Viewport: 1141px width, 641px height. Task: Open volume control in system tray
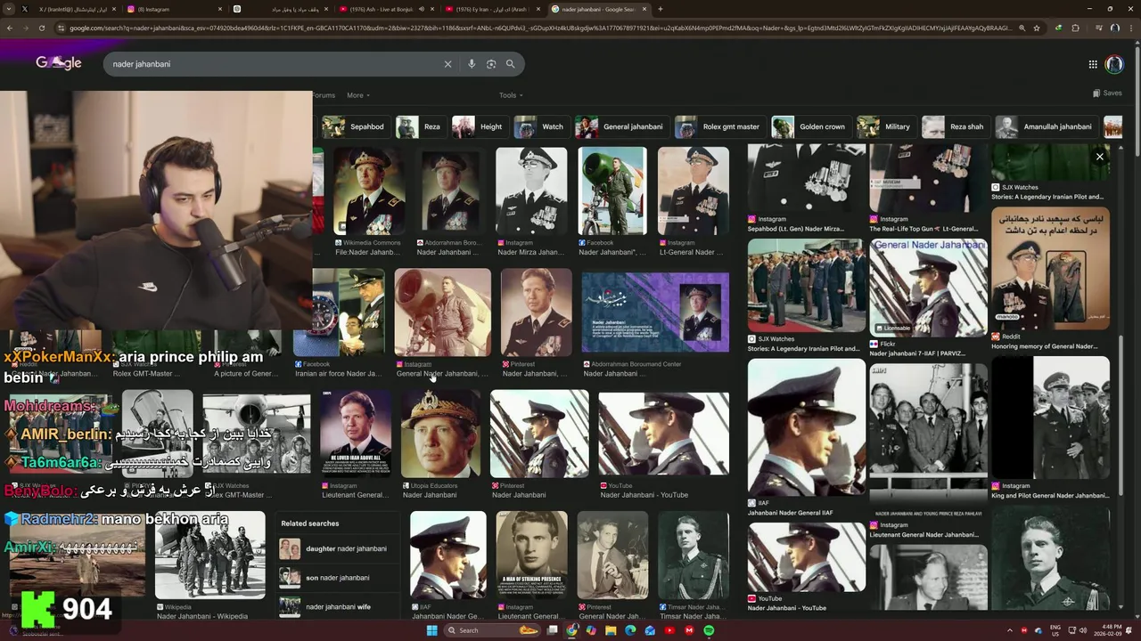pos(1083,630)
